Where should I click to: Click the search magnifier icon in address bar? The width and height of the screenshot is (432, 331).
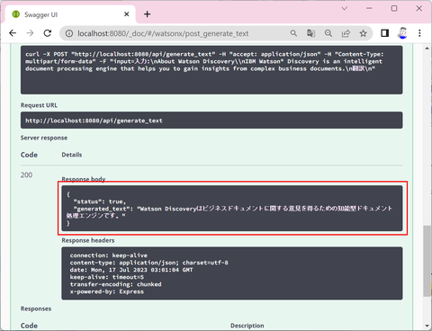293,33
